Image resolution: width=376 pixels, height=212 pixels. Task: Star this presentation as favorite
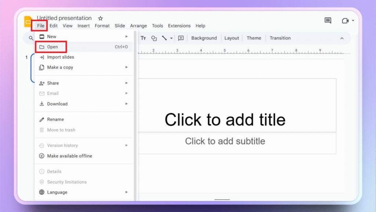(100, 18)
